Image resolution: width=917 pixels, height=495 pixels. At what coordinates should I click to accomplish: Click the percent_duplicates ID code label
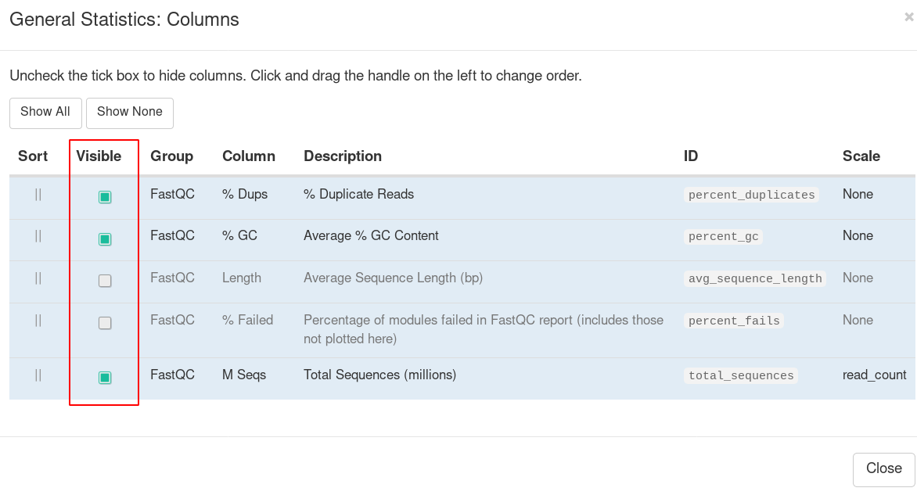pos(751,195)
